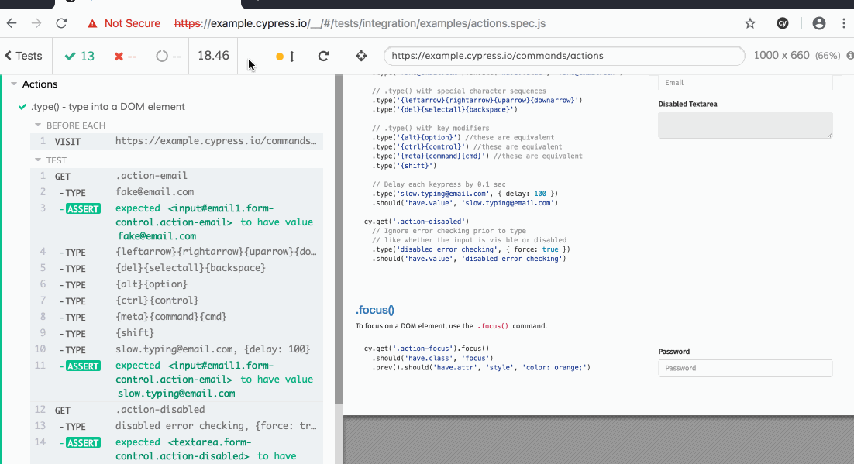This screenshot has width=854, height=464.
Task: Click the 18.46 duration value
Action: (x=213, y=56)
